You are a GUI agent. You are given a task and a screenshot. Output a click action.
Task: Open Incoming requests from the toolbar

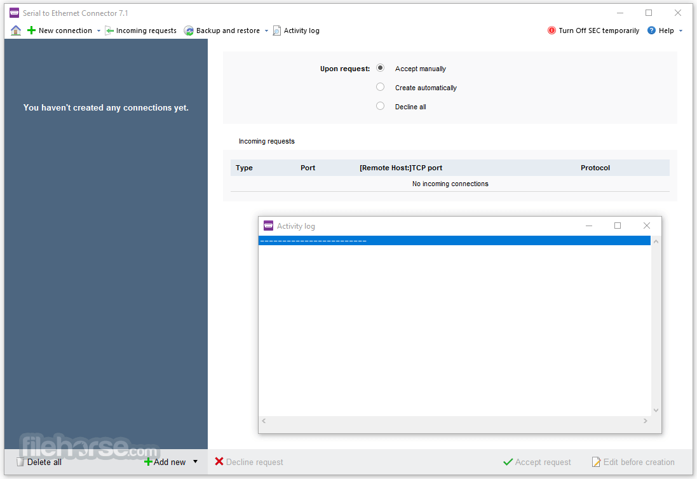click(140, 30)
